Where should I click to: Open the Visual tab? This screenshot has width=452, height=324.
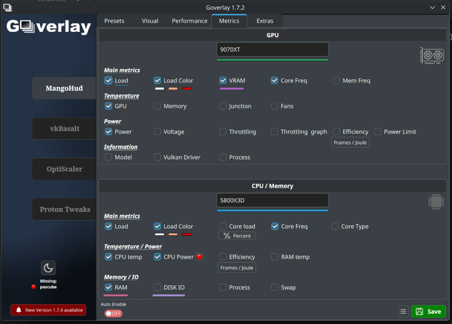(x=150, y=21)
